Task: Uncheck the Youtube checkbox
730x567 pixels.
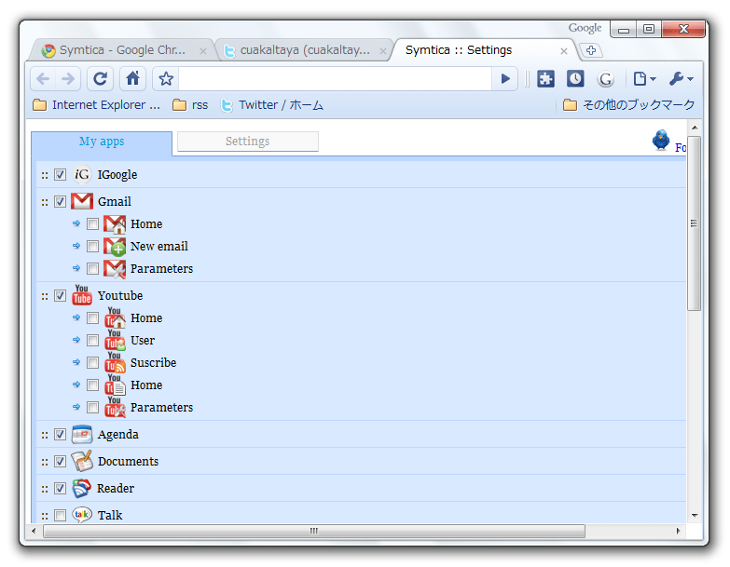Action: tap(60, 295)
